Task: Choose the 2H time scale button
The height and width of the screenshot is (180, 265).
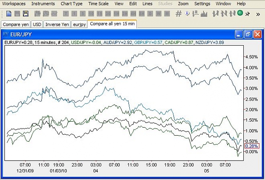Action: click(x=125, y=14)
